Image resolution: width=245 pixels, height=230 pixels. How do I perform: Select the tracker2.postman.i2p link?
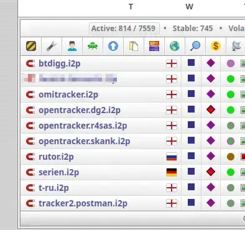point(83,203)
